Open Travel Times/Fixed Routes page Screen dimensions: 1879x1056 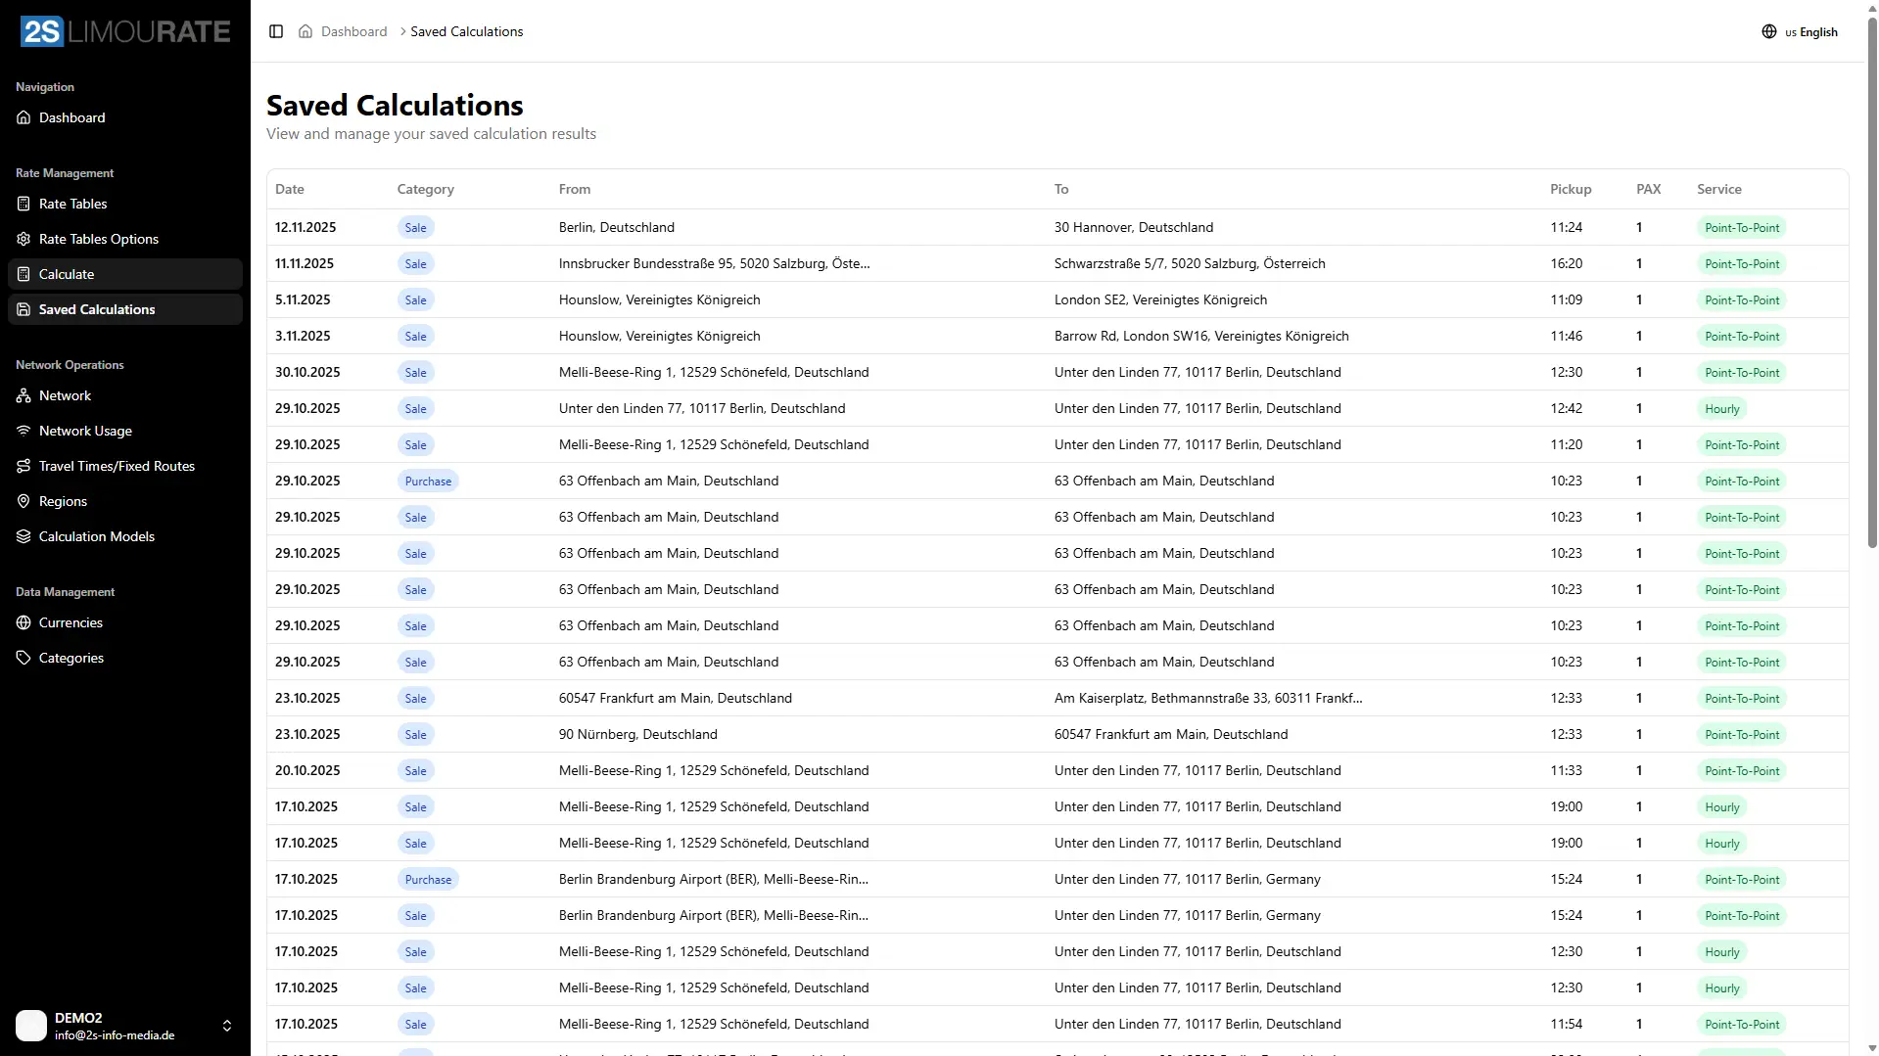point(116,466)
